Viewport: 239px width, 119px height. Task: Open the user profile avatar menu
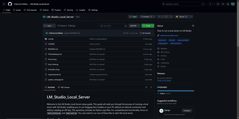(x=233, y=4)
